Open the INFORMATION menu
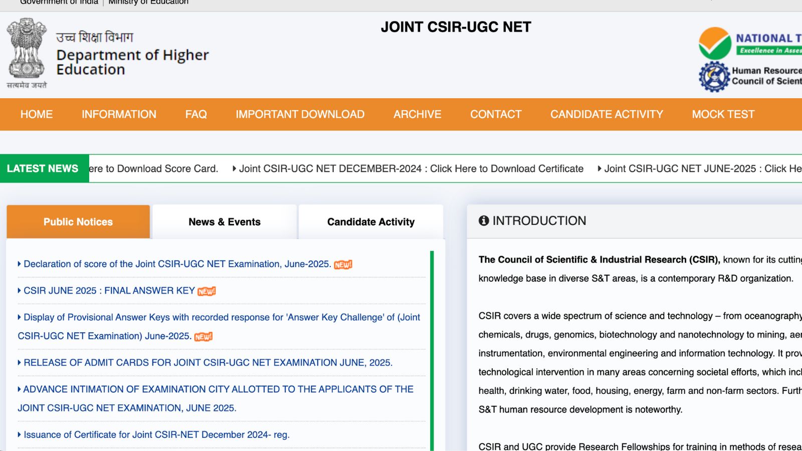Viewport: 802px width, 451px height. point(119,114)
